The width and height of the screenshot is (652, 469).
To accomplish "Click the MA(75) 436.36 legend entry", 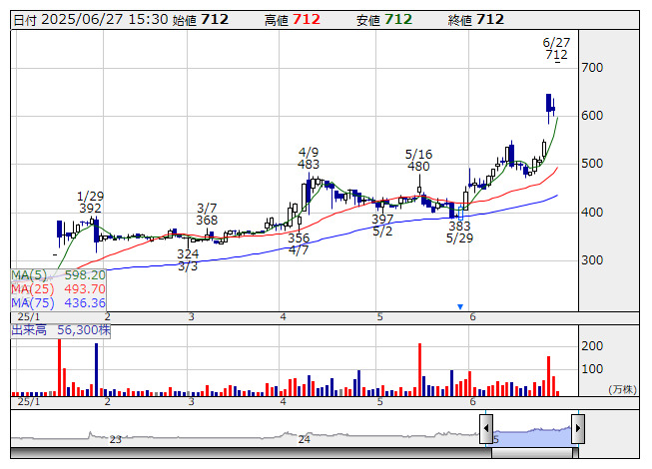I will coord(58,302).
